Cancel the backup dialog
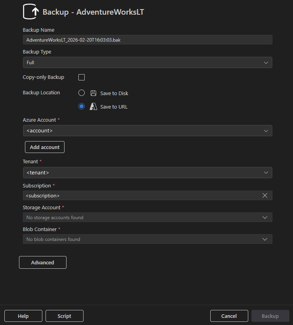Screen dimensions: 293x325 pos(229,316)
